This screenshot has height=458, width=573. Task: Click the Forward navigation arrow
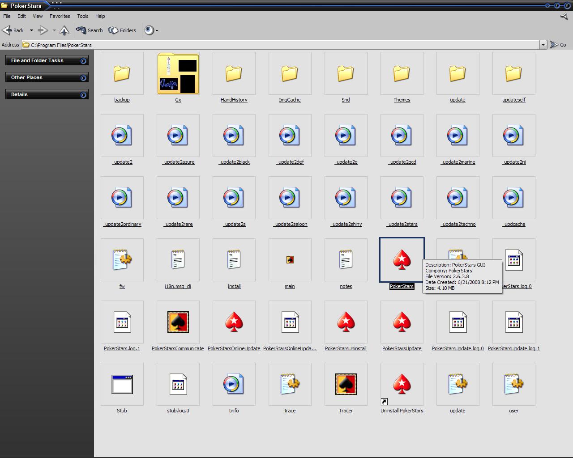coord(43,30)
